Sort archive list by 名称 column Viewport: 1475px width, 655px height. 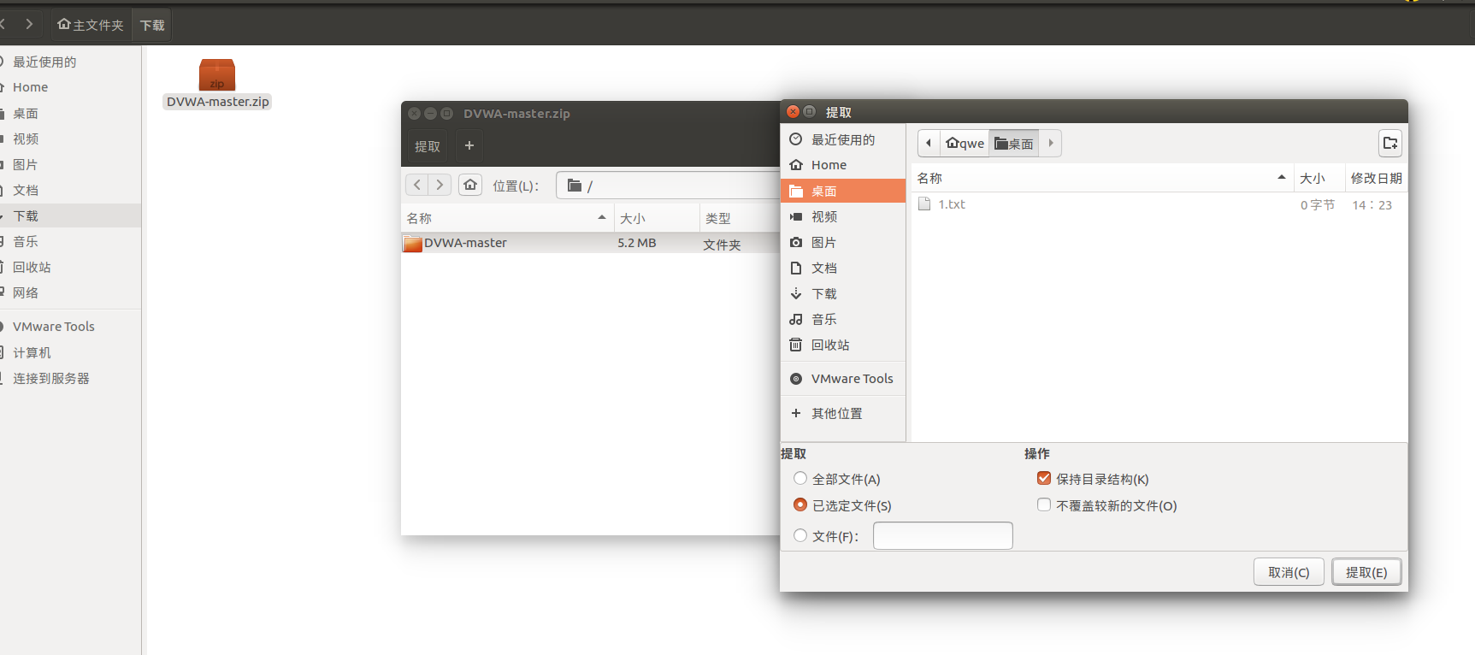point(507,218)
